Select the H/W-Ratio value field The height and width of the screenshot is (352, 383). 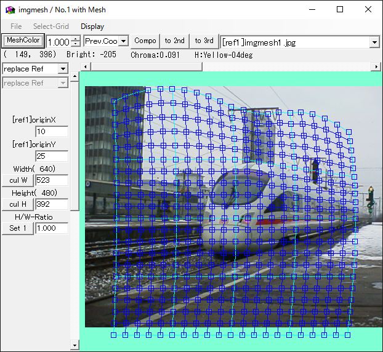tap(52, 228)
